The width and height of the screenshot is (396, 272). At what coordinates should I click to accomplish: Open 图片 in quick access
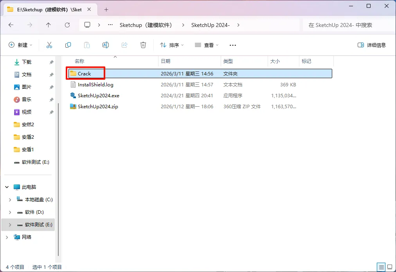point(27,87)
